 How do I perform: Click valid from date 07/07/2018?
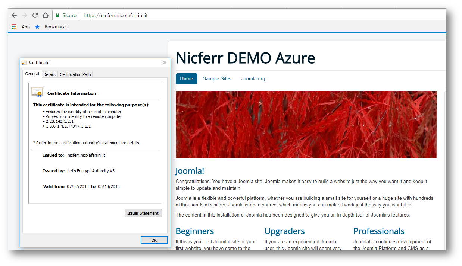pos(78,186)
